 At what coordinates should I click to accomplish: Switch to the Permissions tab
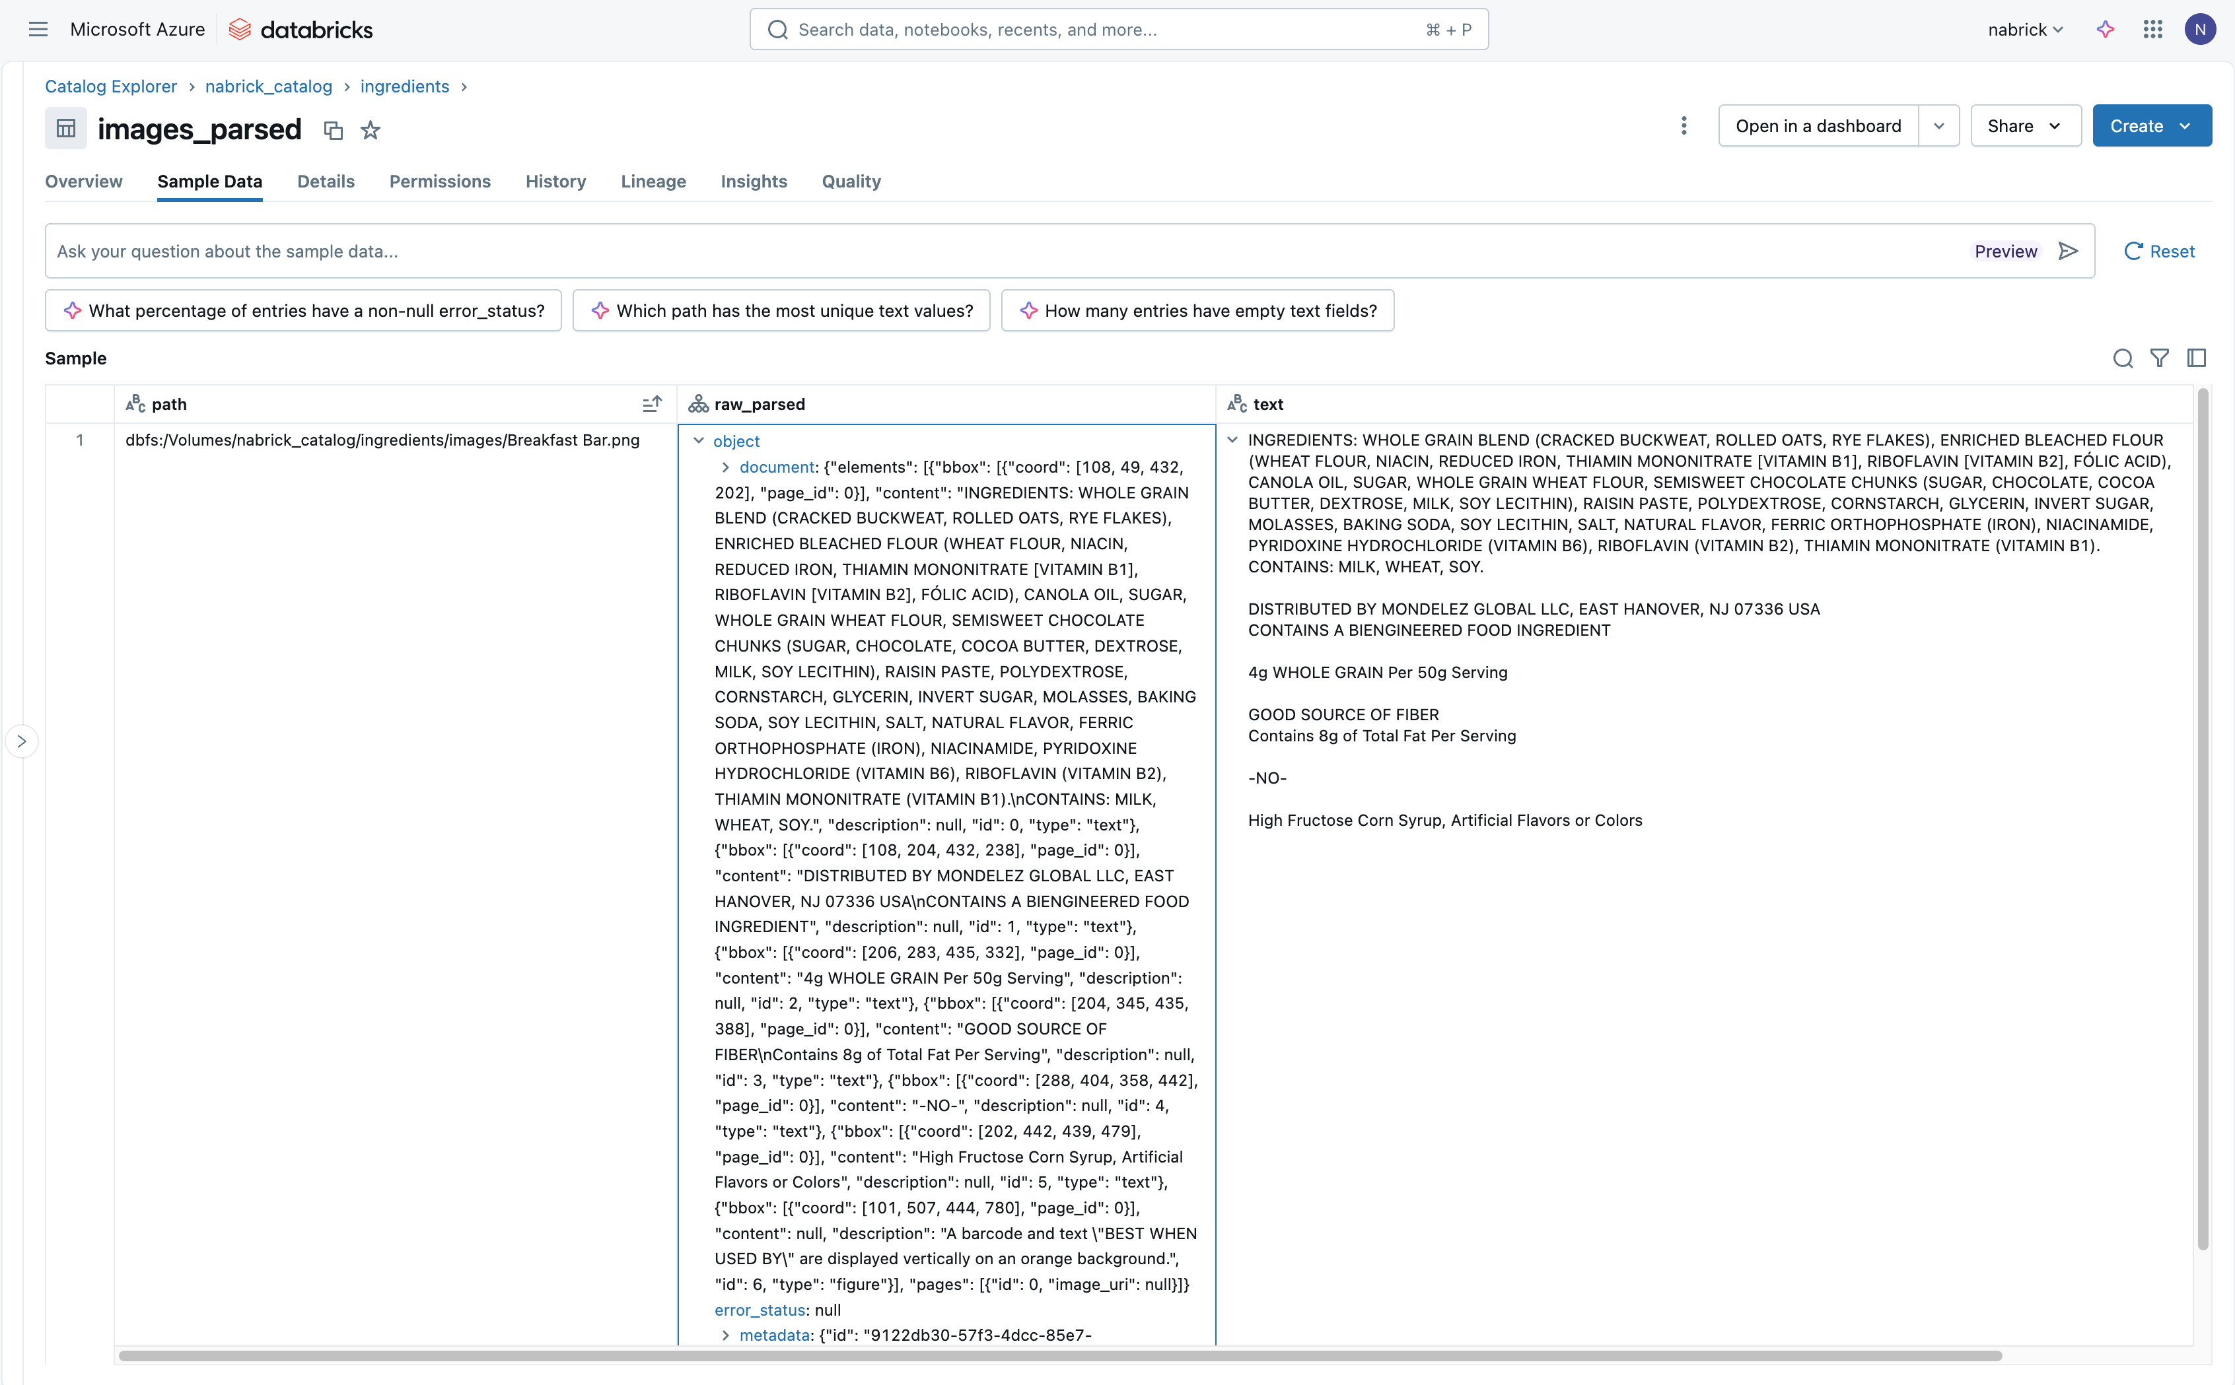tap(439, 182)
